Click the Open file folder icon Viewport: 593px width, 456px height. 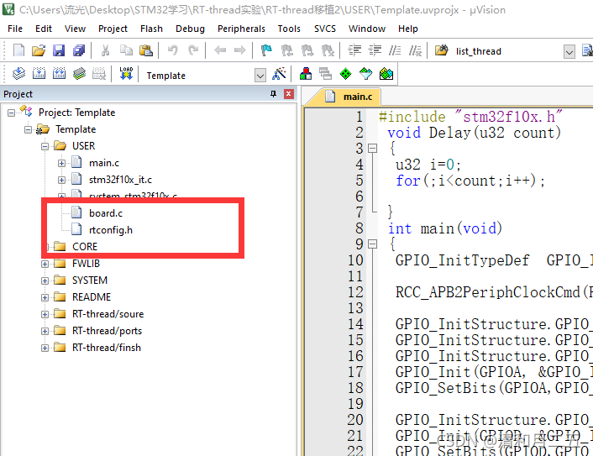coord(38,50)
